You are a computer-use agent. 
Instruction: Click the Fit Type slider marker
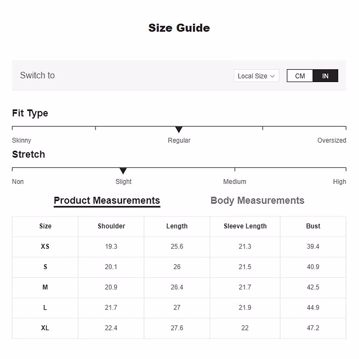click(x=179, y=130)
